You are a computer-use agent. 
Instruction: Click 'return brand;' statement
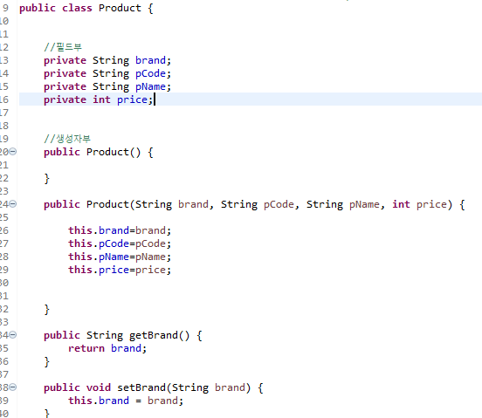[107, 348]
